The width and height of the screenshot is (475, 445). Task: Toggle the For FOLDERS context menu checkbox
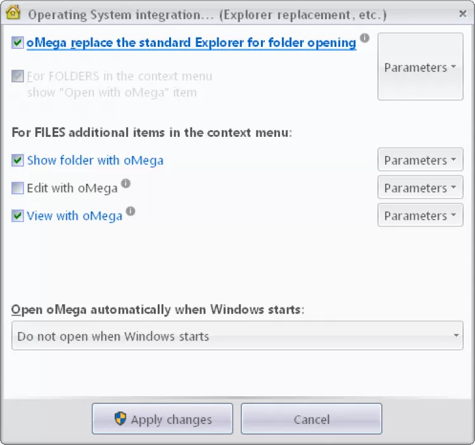[x=18, y=77]
